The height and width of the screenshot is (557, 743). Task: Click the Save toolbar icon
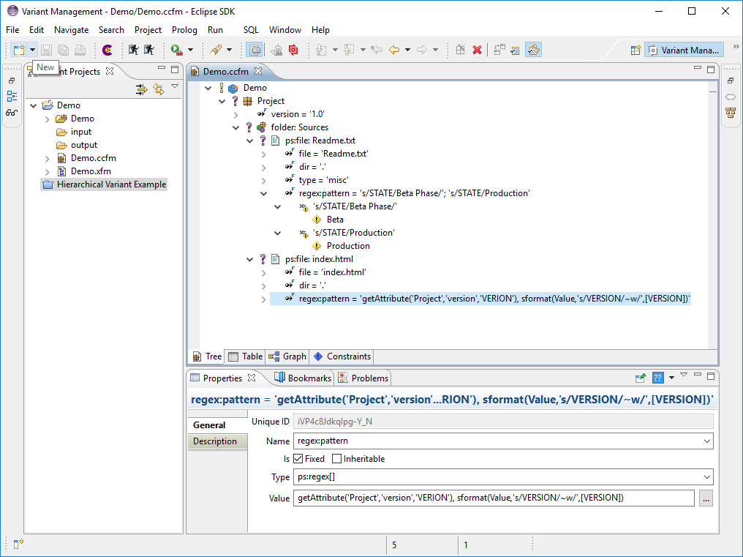tap(47, 50)
